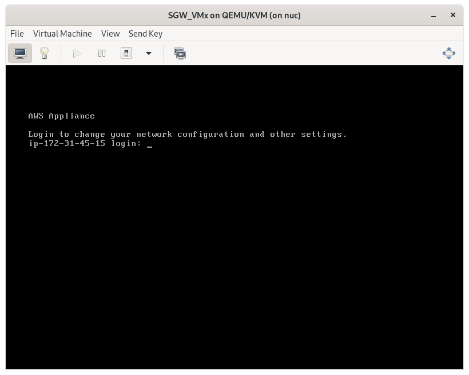This screenshot has width=469, height=375.
Task: Expand the shutdown options arrow
Action: point(148,53)
